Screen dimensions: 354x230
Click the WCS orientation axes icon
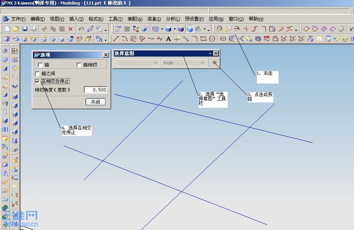136,29
